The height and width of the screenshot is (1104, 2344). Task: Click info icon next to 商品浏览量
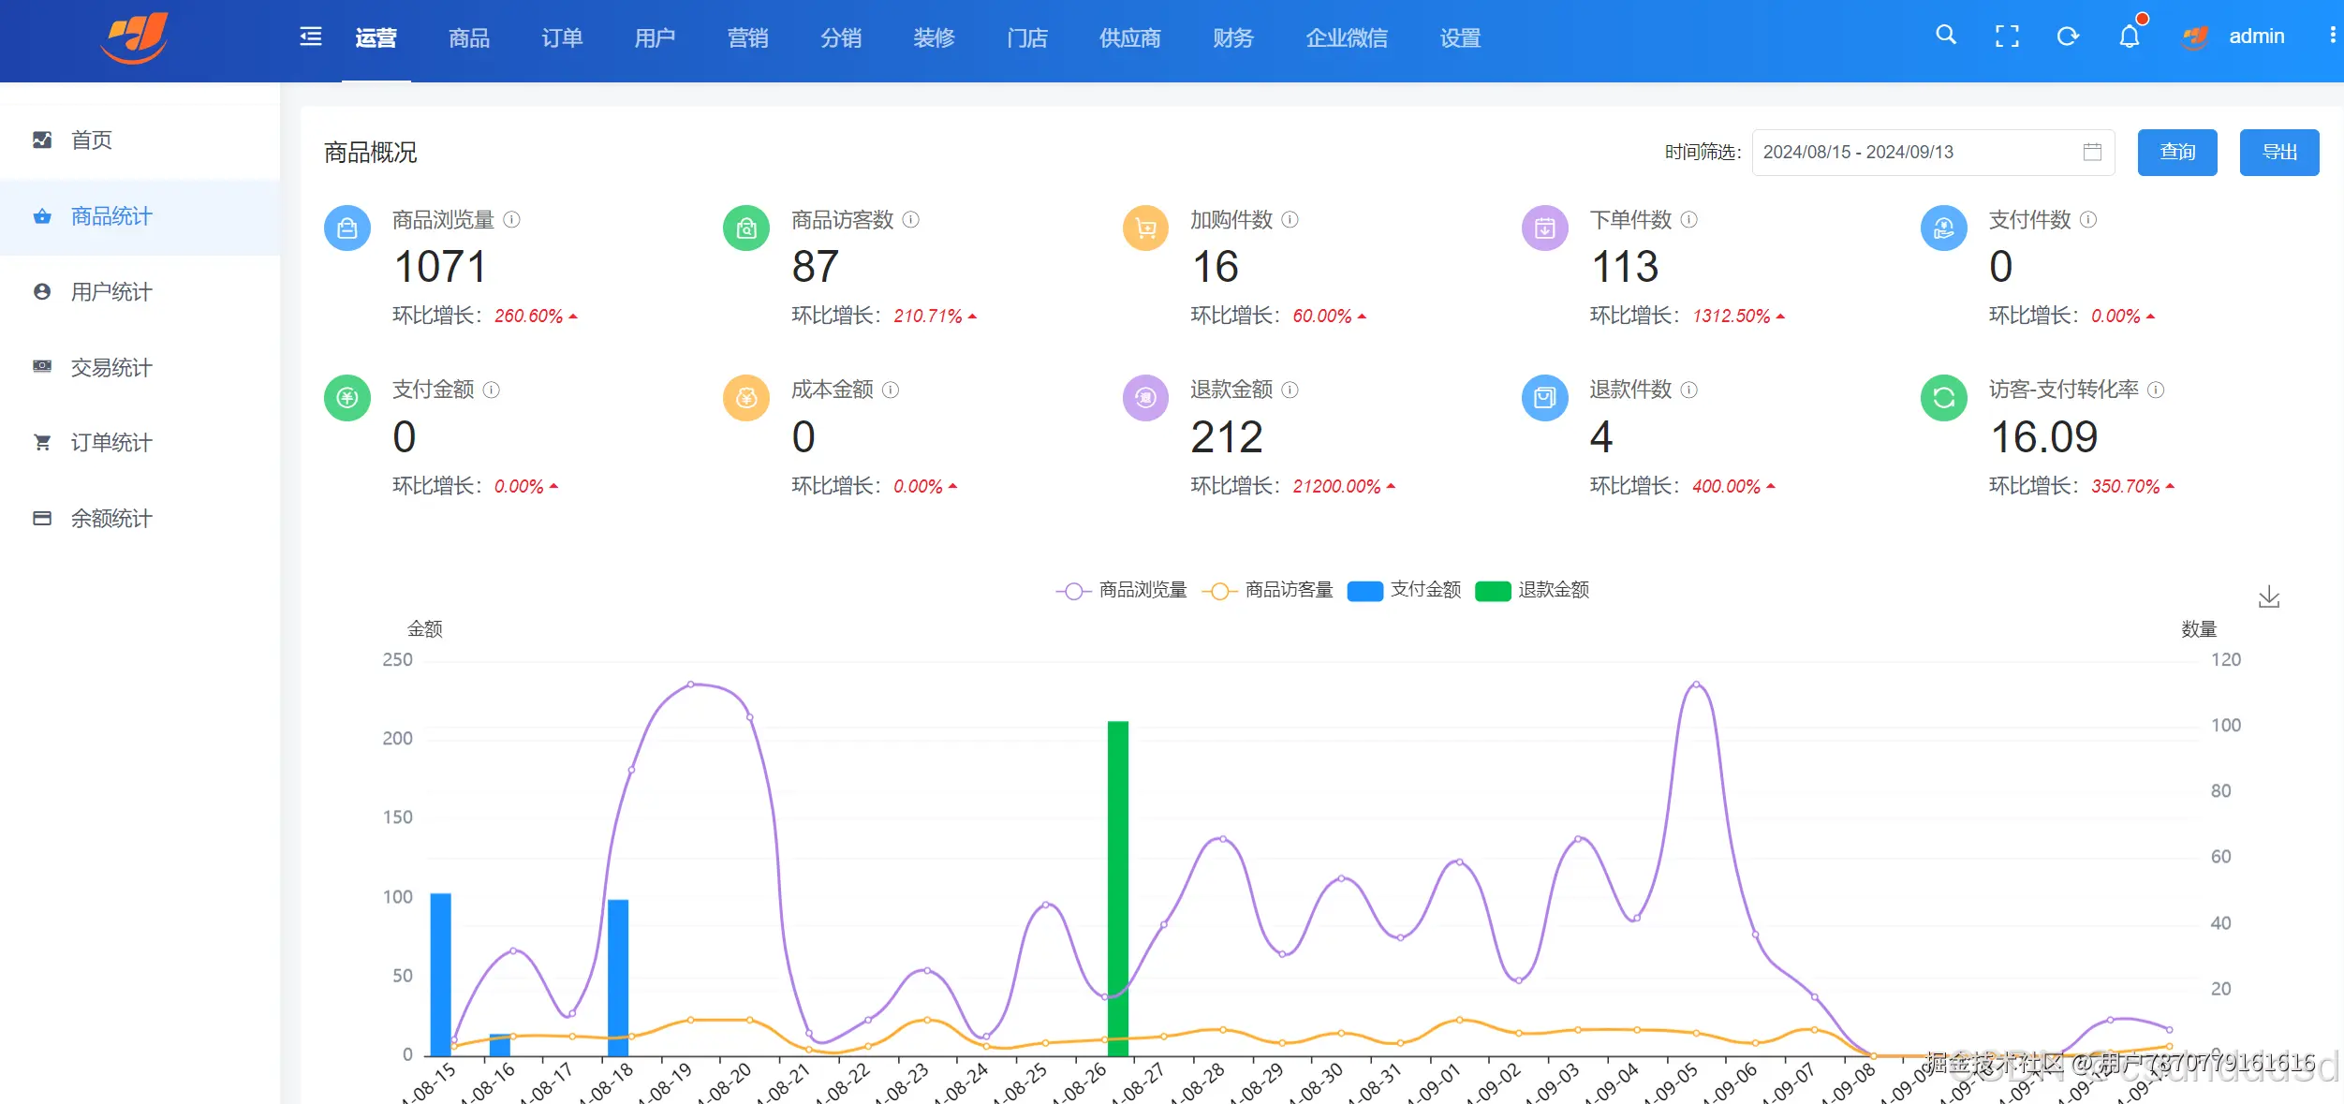511,220
